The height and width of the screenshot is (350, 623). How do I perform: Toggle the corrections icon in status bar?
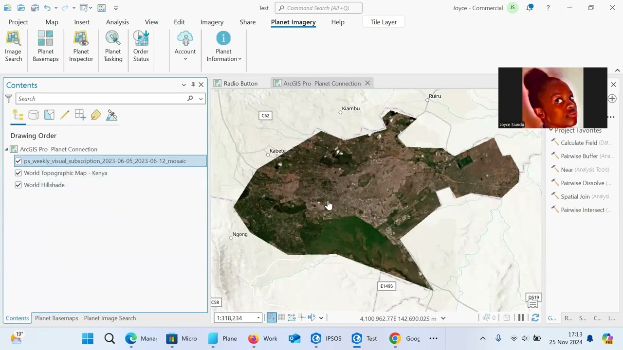tap(311, 318)
